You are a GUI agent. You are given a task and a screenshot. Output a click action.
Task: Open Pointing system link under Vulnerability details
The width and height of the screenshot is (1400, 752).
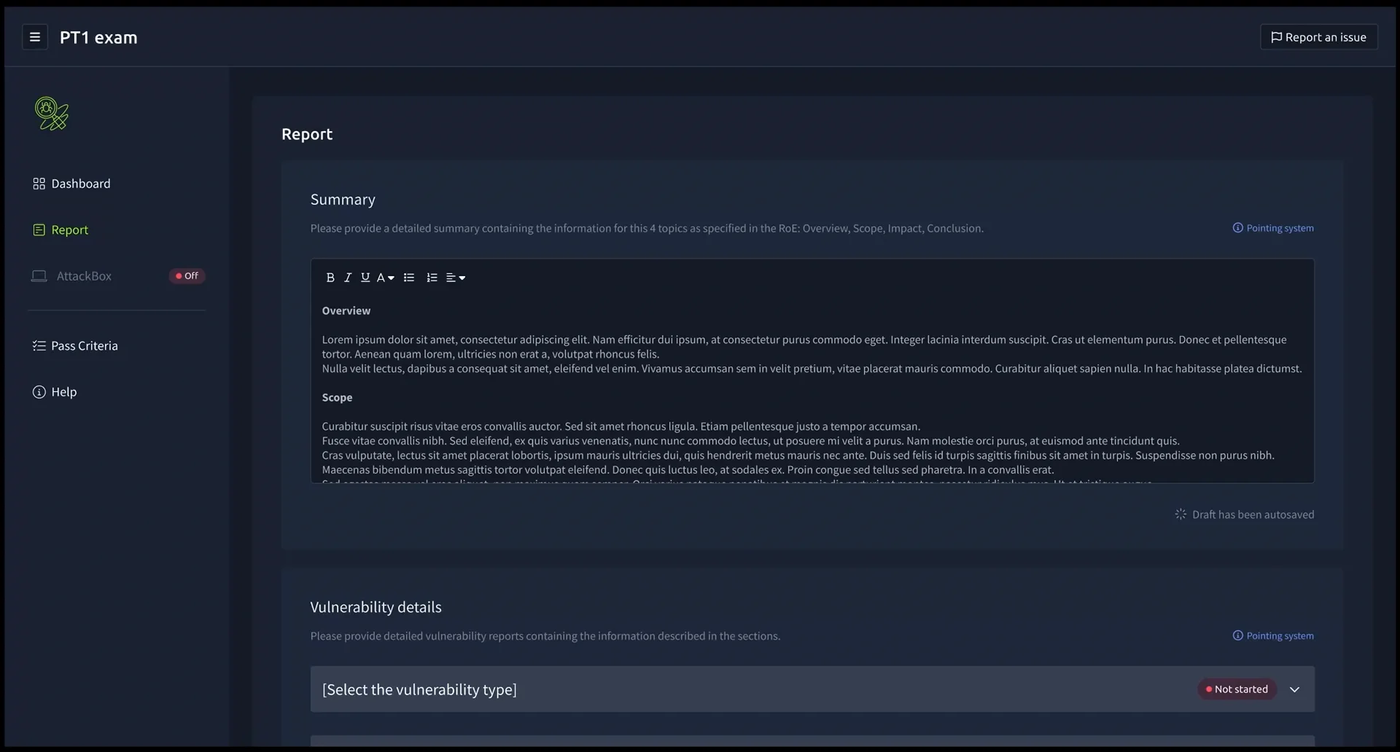point(1280,635)
